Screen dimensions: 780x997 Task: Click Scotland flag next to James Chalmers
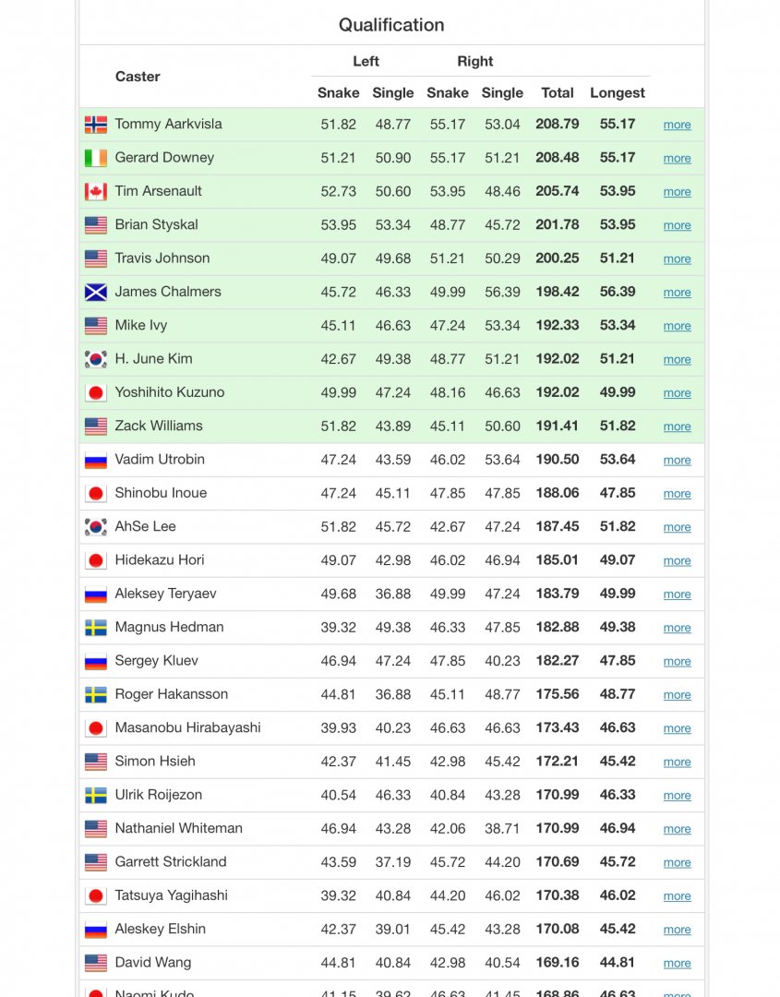pyautogui.click(x=96, y=293)
